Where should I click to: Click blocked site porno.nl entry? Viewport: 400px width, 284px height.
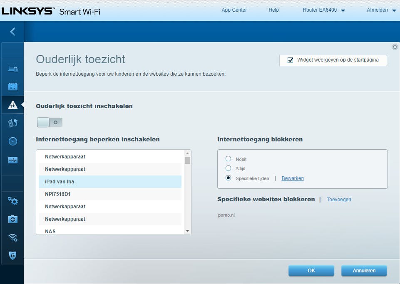click(226, 215)
